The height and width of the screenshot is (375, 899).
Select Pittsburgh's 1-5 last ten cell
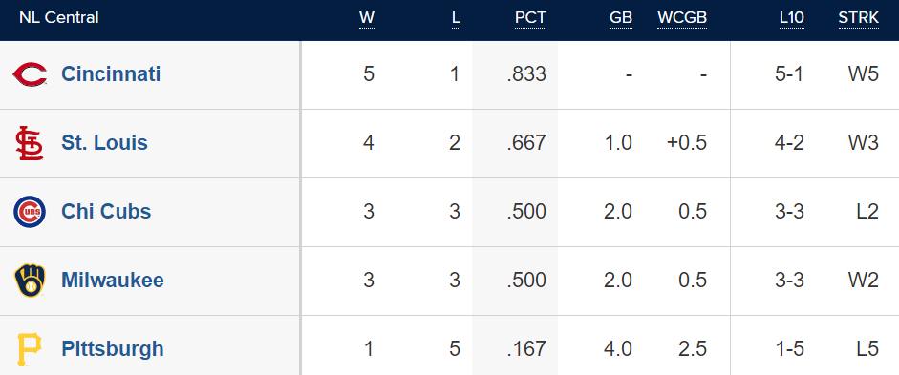[x=789, y=349]
